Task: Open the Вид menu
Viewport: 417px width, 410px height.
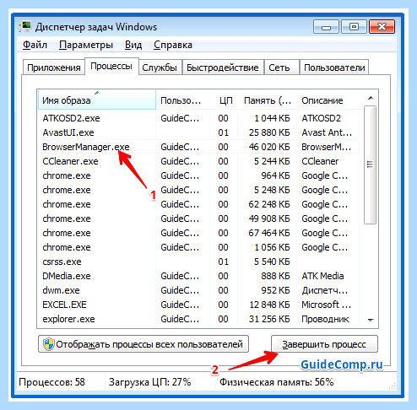Action: (x=133, y=45)
